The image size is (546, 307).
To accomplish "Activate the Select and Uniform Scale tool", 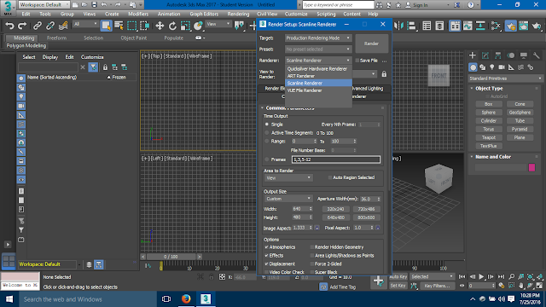I will coord(185,26).
